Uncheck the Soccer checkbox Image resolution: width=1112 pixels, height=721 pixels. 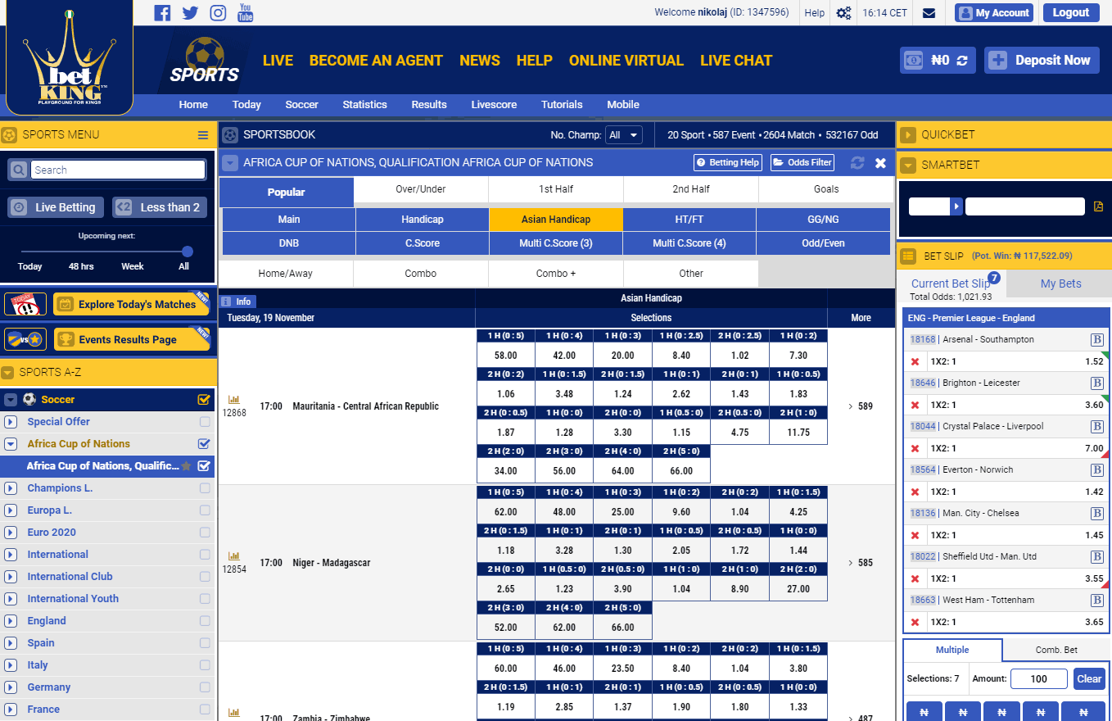click(204, 399)
